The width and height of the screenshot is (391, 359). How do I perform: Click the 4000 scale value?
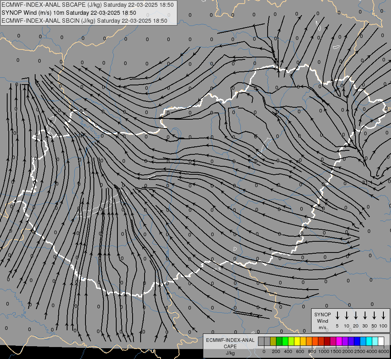click(371, 351)
